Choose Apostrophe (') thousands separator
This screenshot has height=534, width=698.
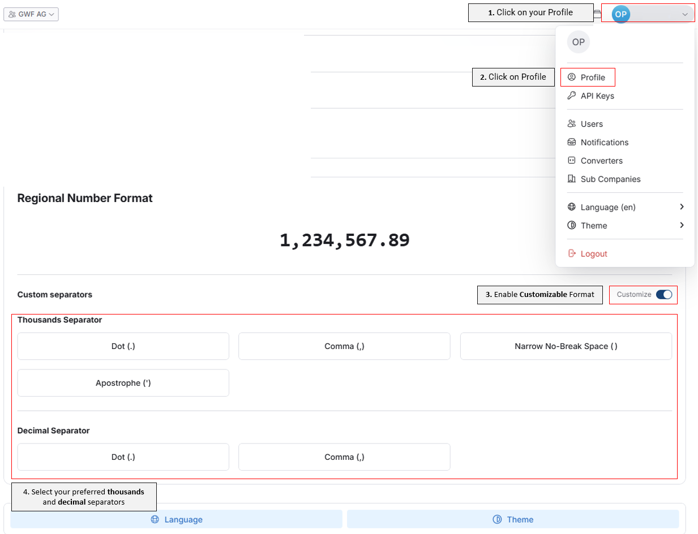(x=123, y=383)
